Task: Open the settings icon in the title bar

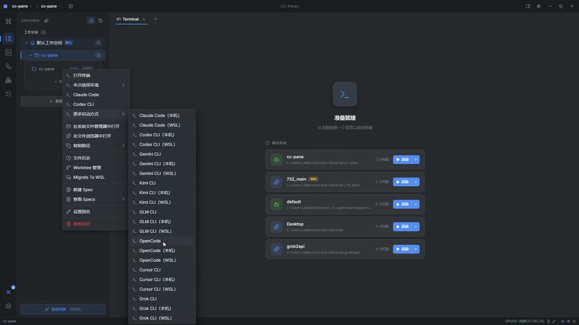Action: [x=539, y=6]
